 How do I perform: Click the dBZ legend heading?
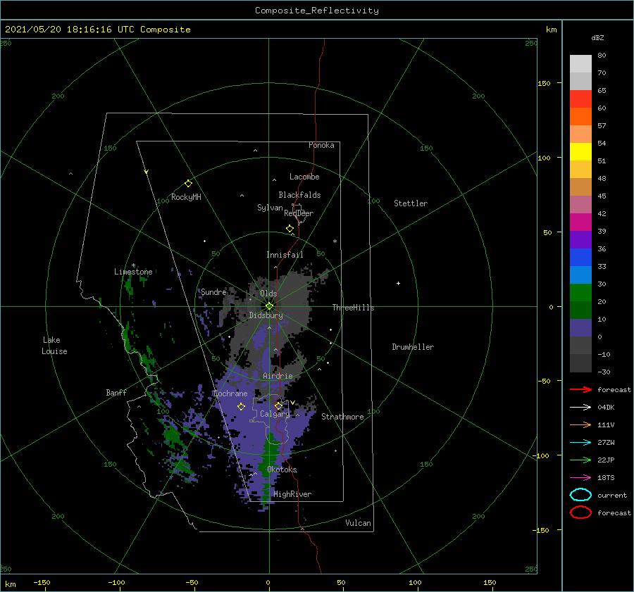[597, 37]
